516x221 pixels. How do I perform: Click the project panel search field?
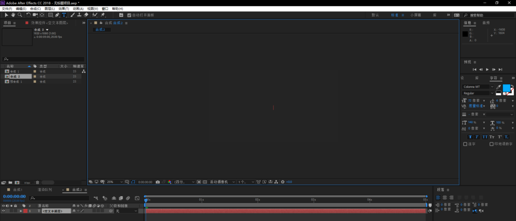pos(42,59)
